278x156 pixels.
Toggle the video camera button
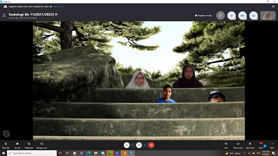point(139,145)
